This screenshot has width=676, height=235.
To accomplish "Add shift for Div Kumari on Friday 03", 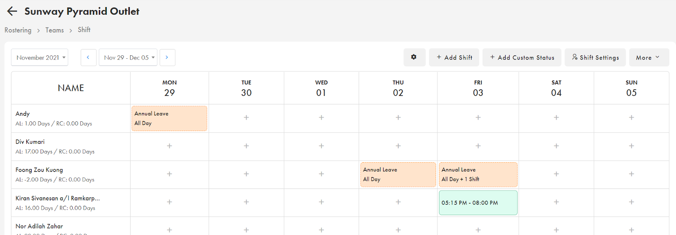I will click(x=478, y=146).
